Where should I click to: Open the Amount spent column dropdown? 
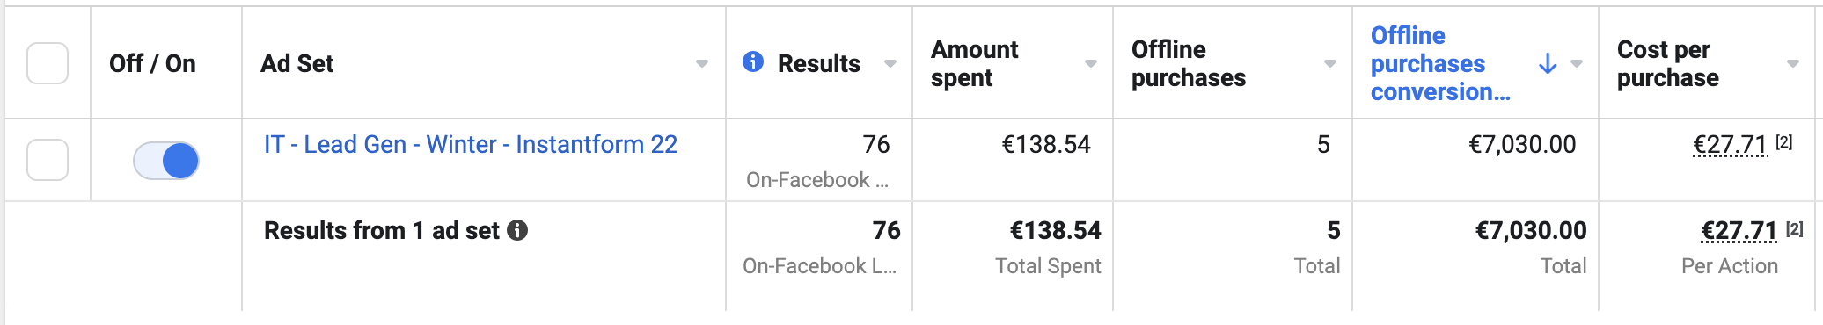click(1091, 63)
